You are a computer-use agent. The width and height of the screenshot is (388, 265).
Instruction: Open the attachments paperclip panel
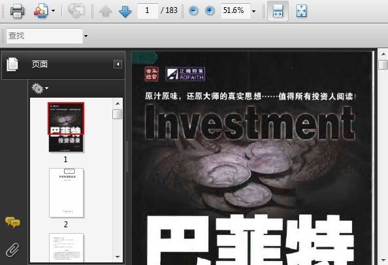12,250
